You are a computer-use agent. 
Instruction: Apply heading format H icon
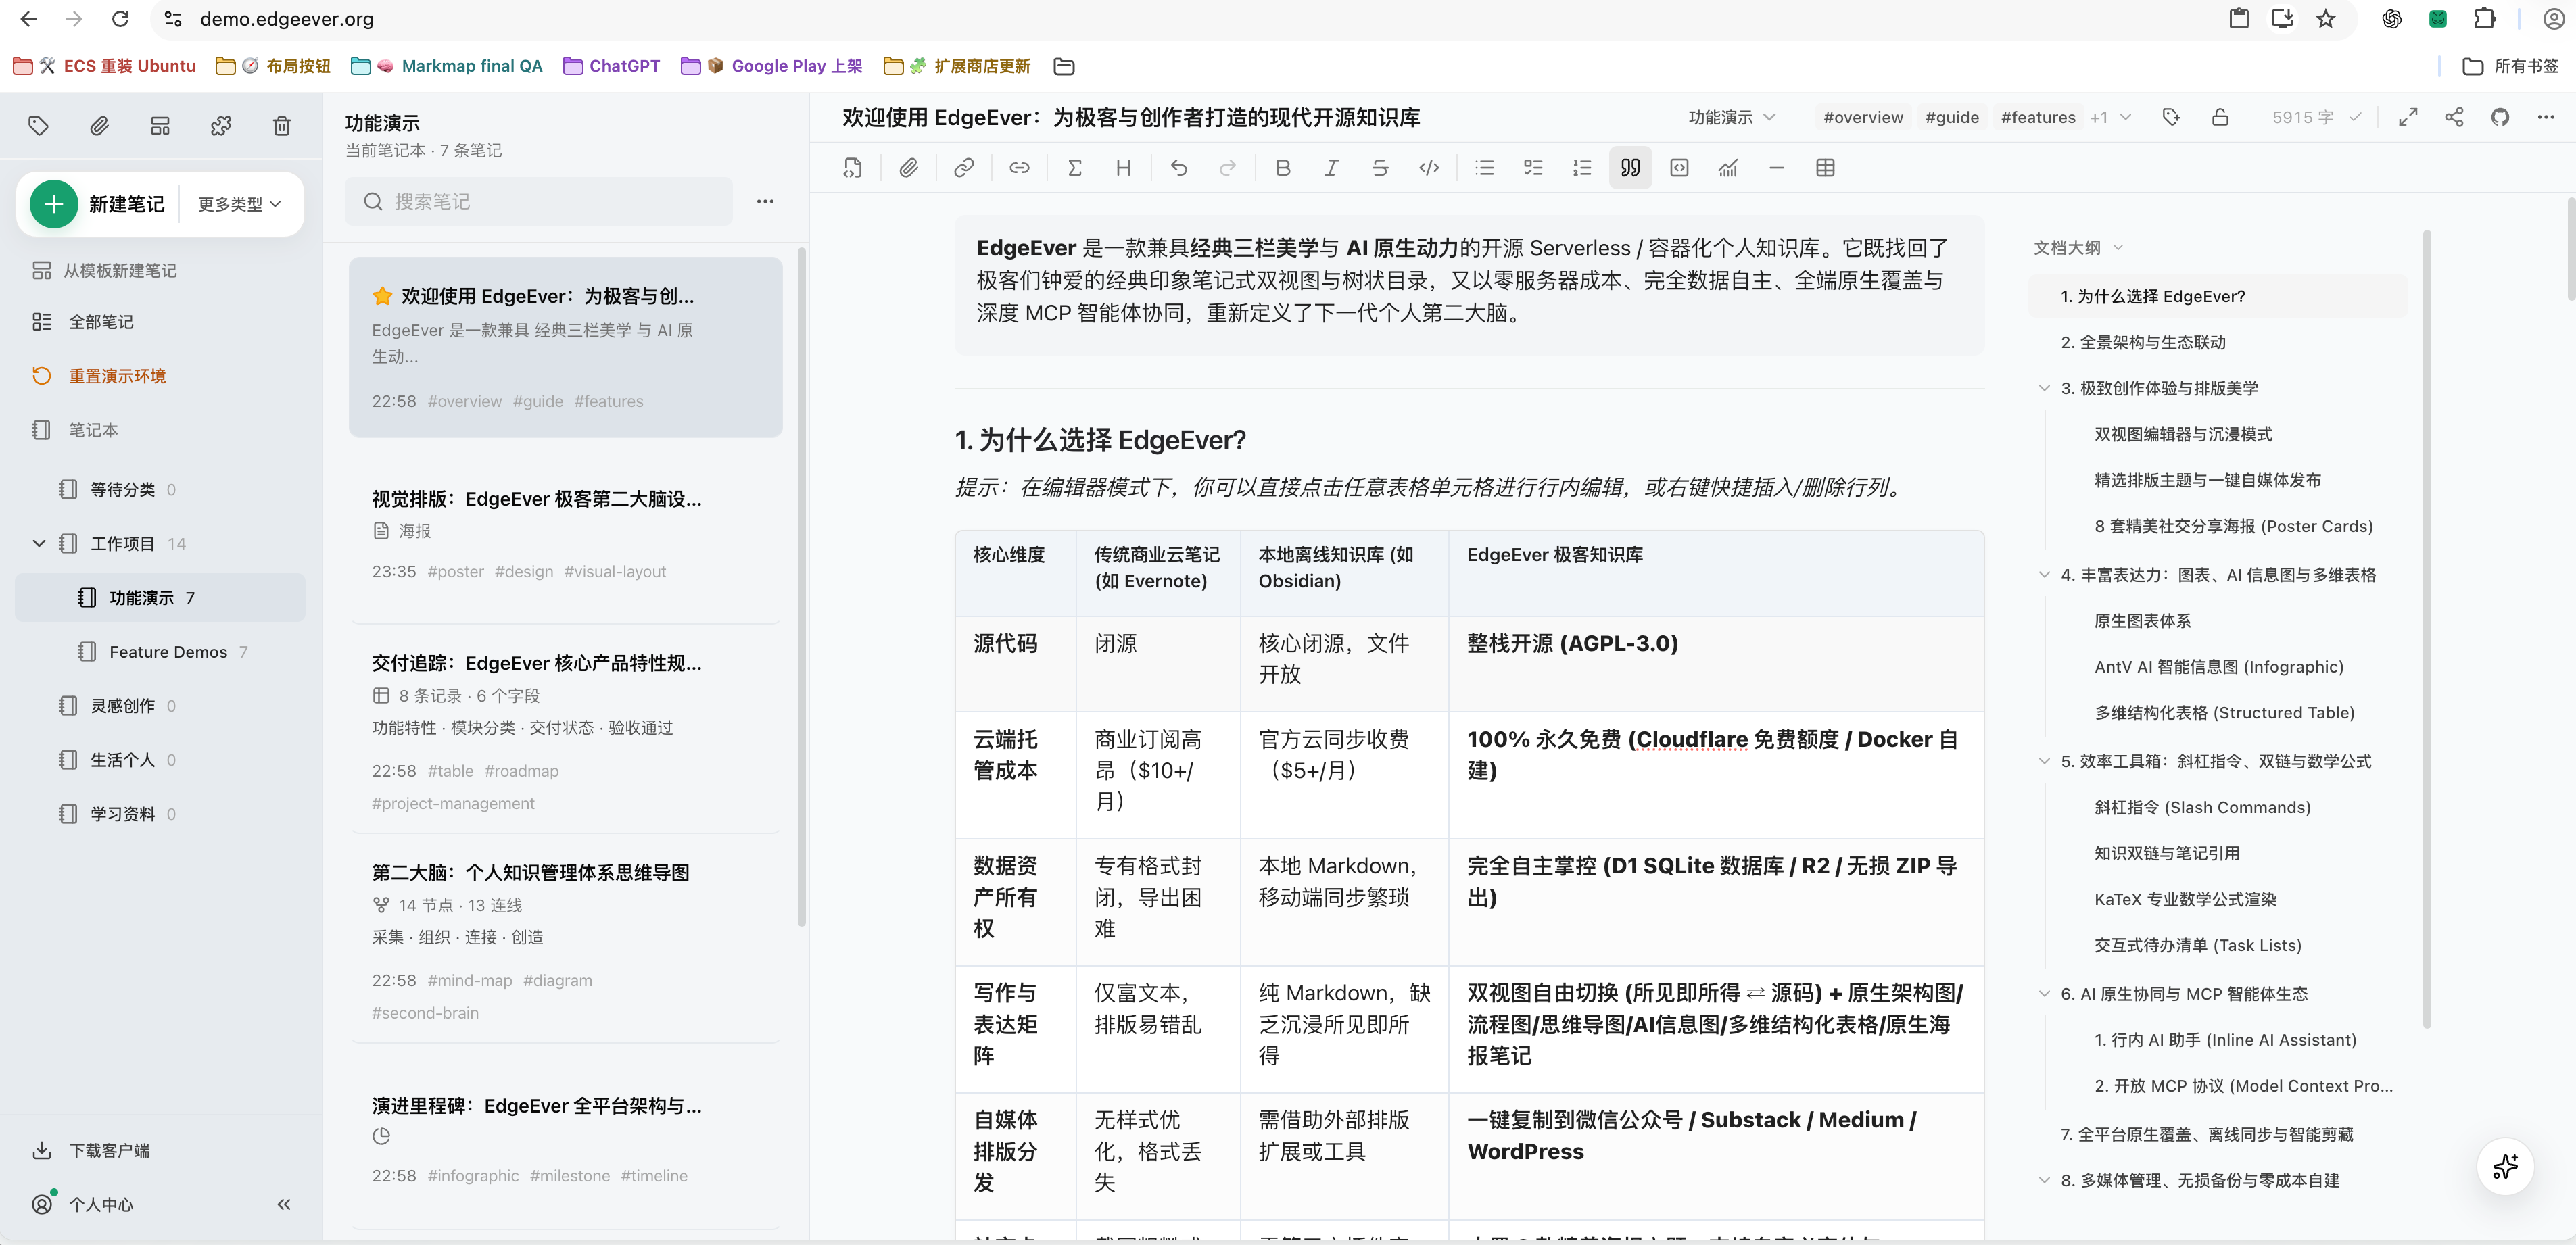click(x=1123, y=168)
